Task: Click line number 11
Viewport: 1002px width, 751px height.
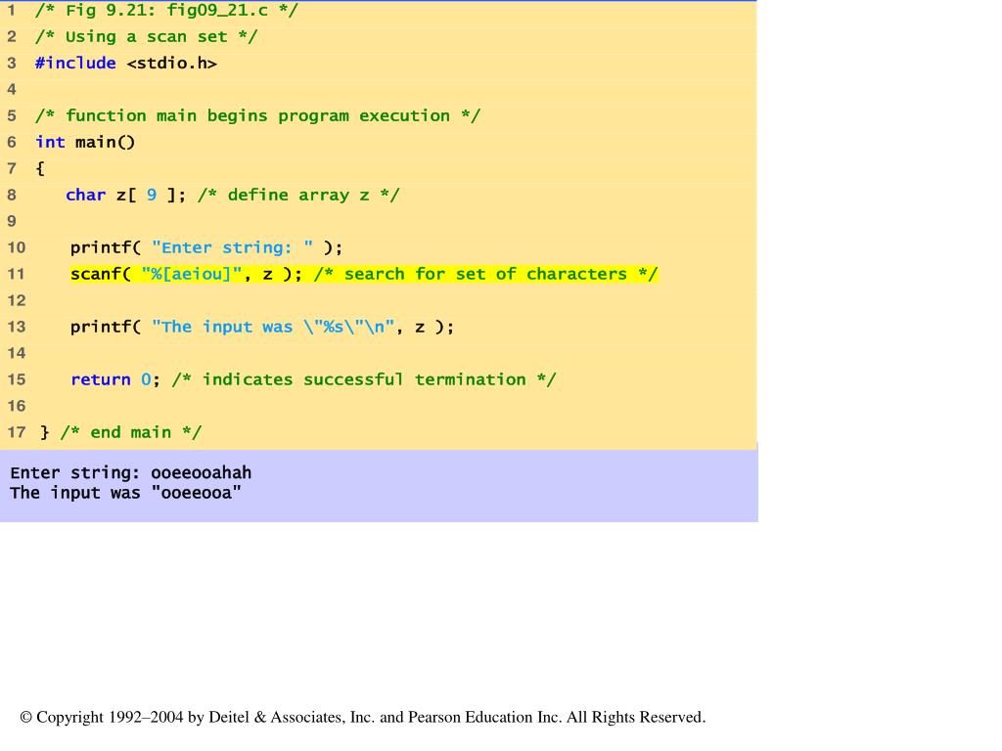Action: coord(16,274)
